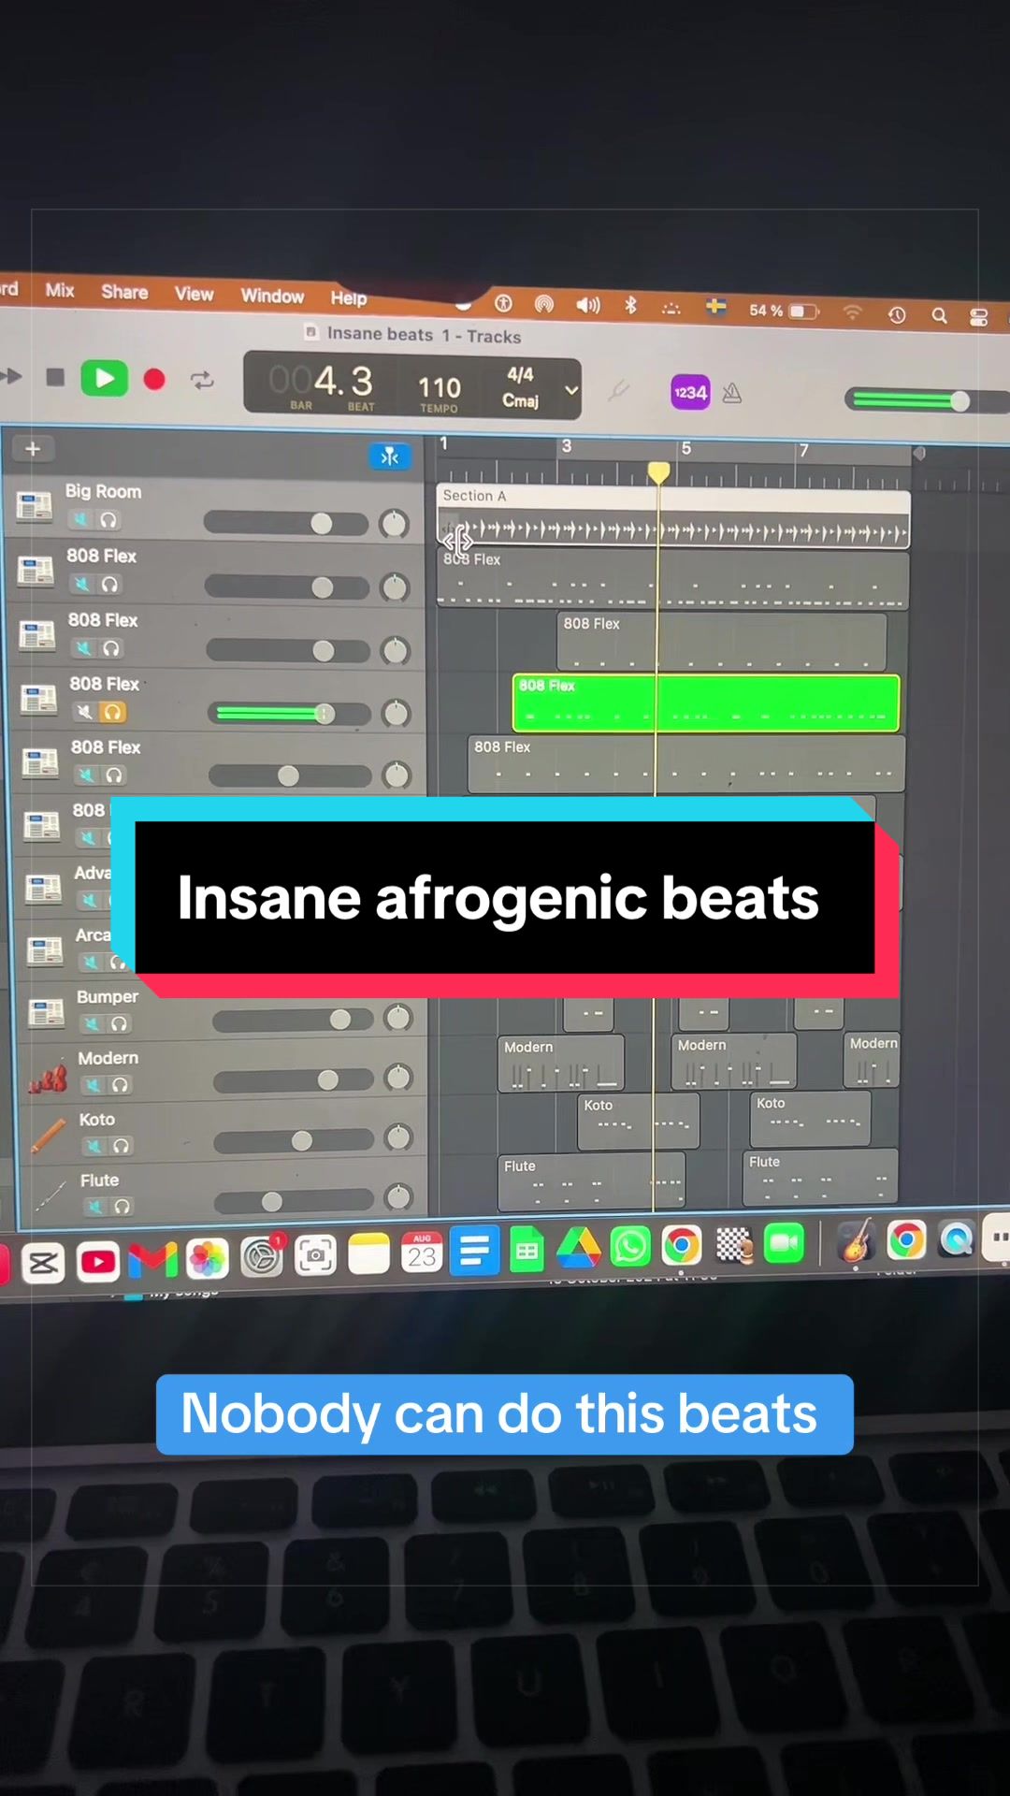Open Google Sheets from the Dock
This screenshot has height=1796, width=1010.
coord(527,1251)
